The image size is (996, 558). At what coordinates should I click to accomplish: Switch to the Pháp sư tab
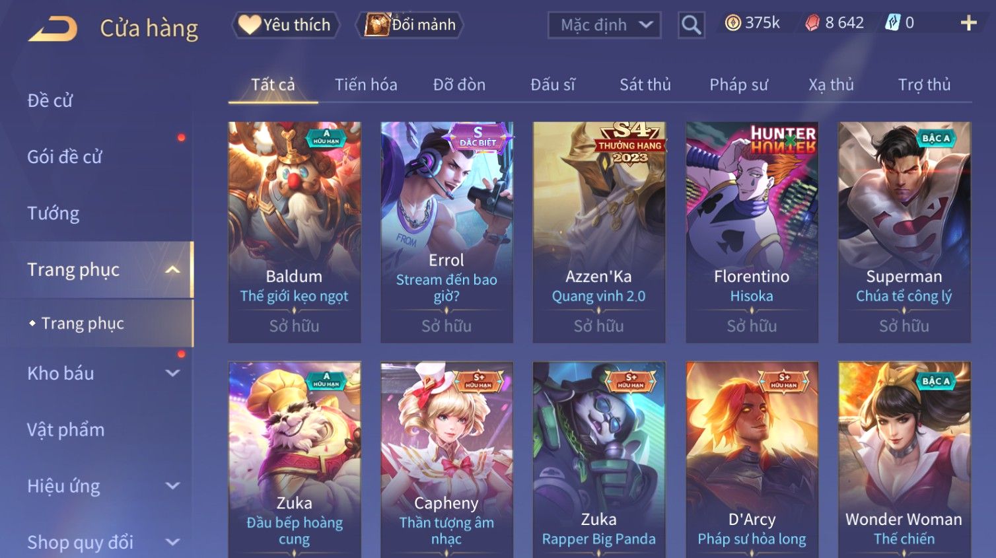tap(738, 85)
